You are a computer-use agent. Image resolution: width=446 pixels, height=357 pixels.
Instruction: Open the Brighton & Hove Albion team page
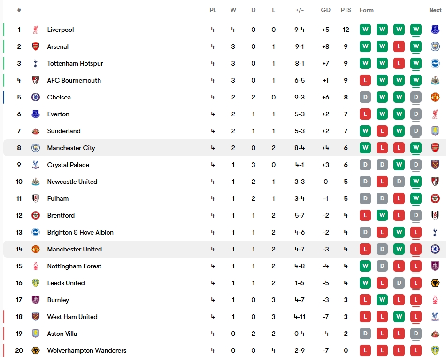[80, 232]
